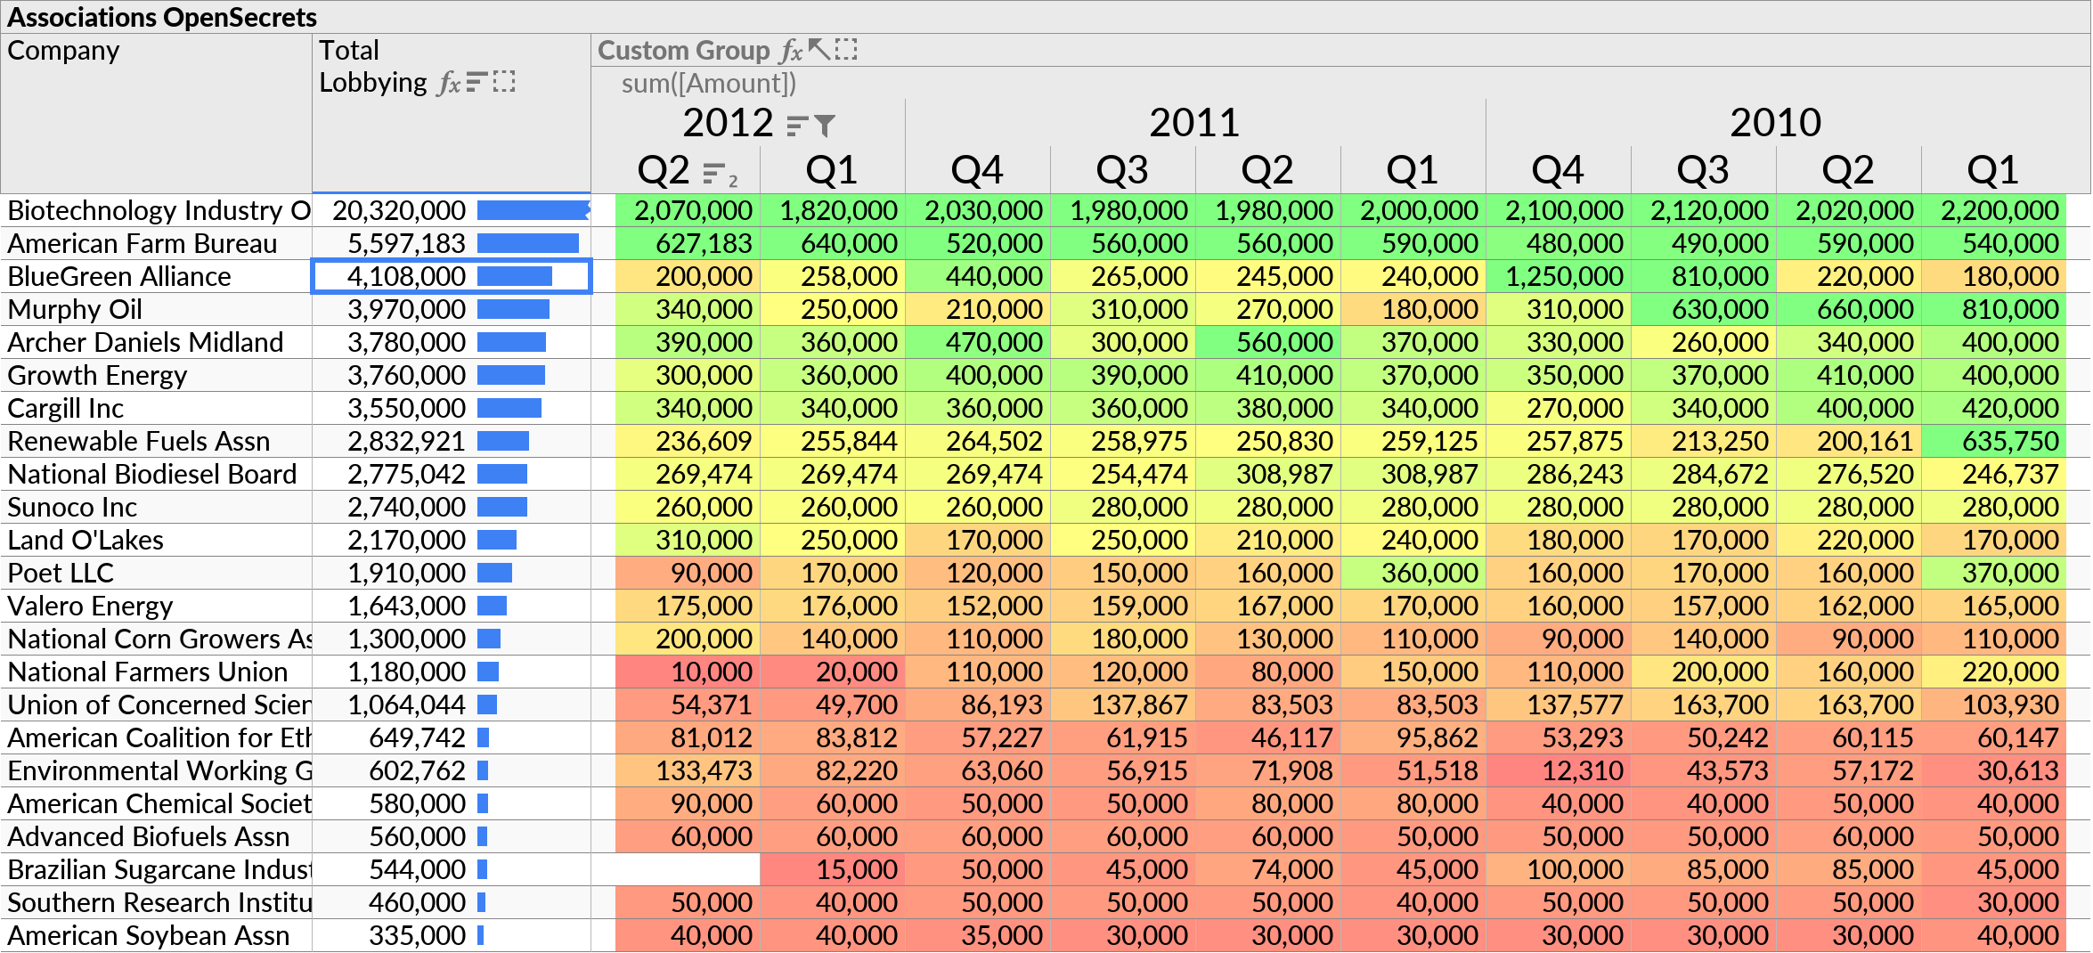2093x953 pixels.
Task: Open the formula editor for Total Lobbying
Action: click(448, 83)
